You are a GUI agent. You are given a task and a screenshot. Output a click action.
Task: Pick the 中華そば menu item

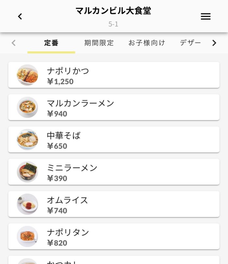[130, 139]
